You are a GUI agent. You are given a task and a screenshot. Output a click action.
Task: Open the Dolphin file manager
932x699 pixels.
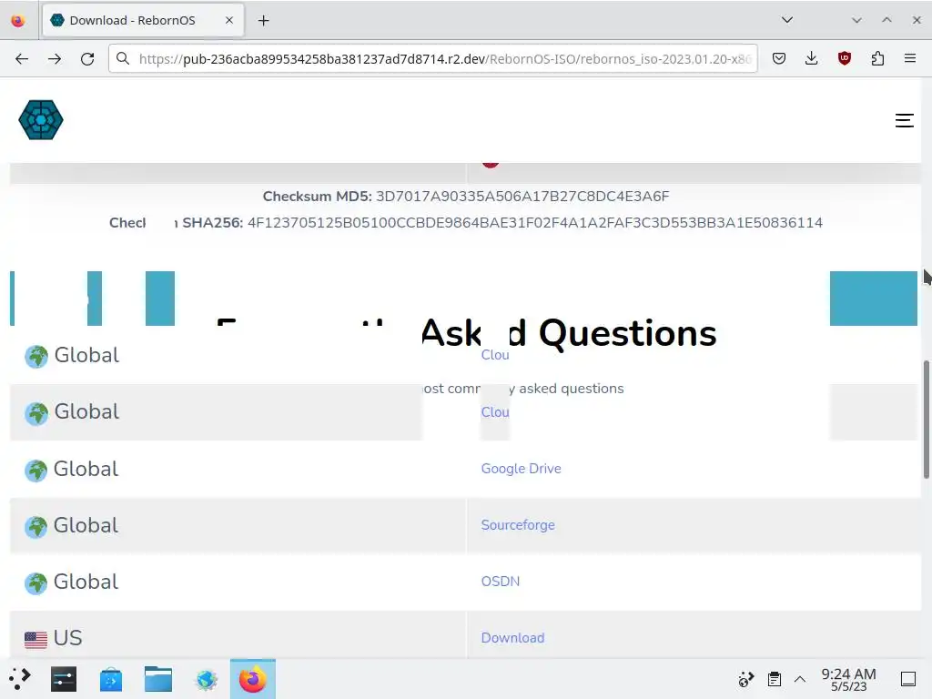pos(158,679)
